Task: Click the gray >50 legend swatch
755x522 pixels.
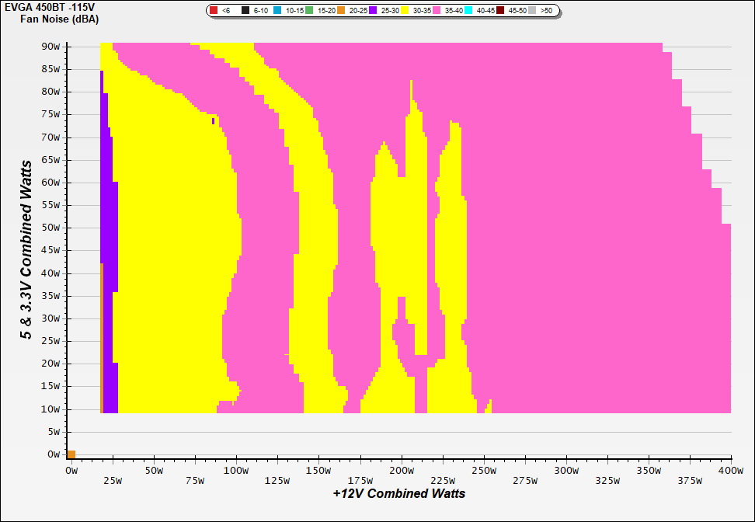Action: [532, 11]
